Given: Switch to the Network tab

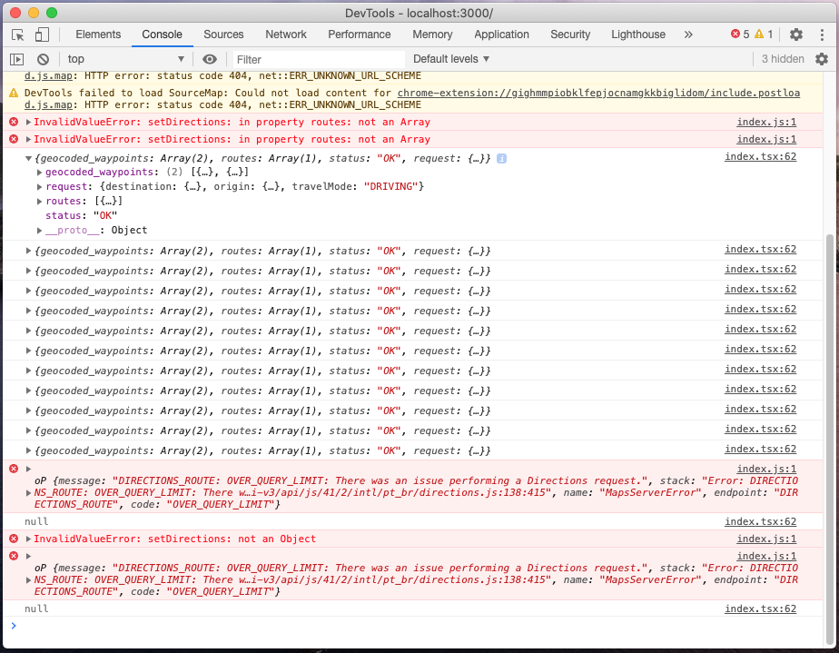Looking at the screenshot, I should point(285,34).
